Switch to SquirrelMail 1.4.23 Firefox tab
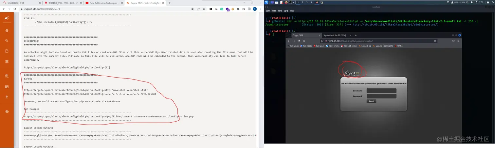The width and height of the screenshot is (495, 148). click(338, 35)
